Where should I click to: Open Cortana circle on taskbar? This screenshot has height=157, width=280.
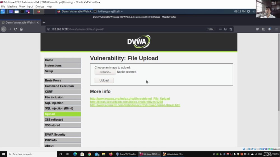click(x=60, y=154)
